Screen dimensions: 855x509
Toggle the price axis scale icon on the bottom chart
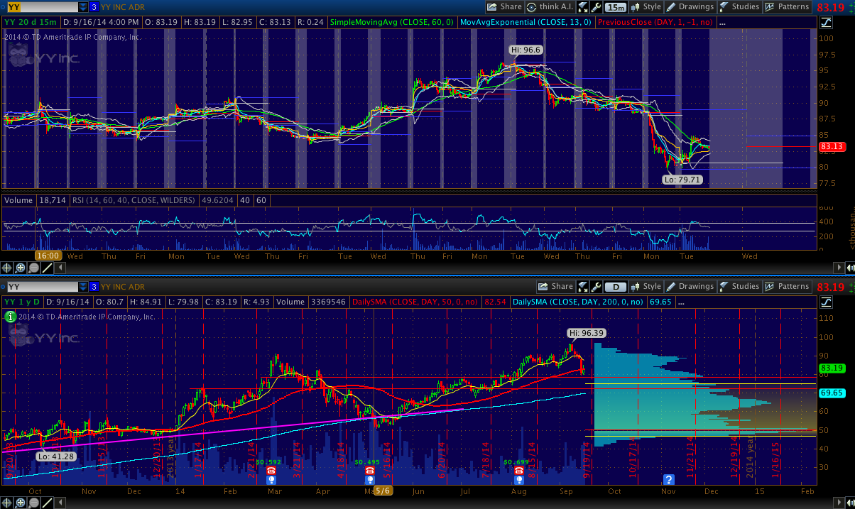824,302
